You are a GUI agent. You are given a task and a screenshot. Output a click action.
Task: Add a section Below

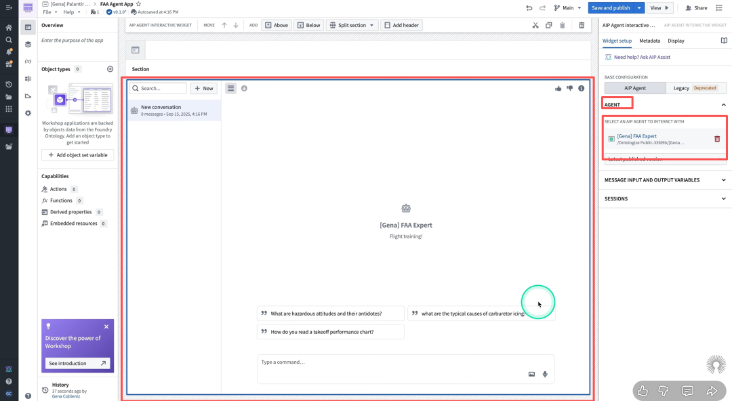pos(308,25)
